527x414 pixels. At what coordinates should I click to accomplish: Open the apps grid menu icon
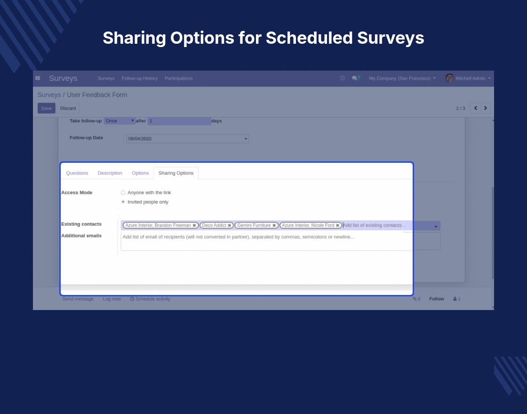pyautogui.click(x=38, y=78)
